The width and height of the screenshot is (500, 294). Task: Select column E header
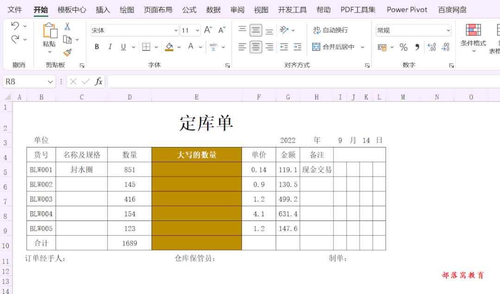196,97
